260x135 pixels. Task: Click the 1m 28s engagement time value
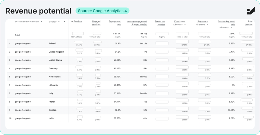[143, 43]
